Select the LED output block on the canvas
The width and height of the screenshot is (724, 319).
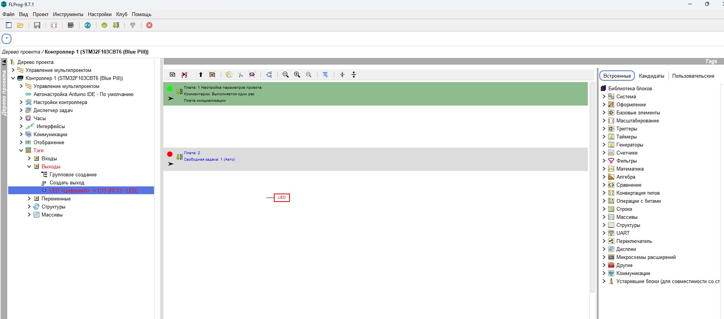282,197
